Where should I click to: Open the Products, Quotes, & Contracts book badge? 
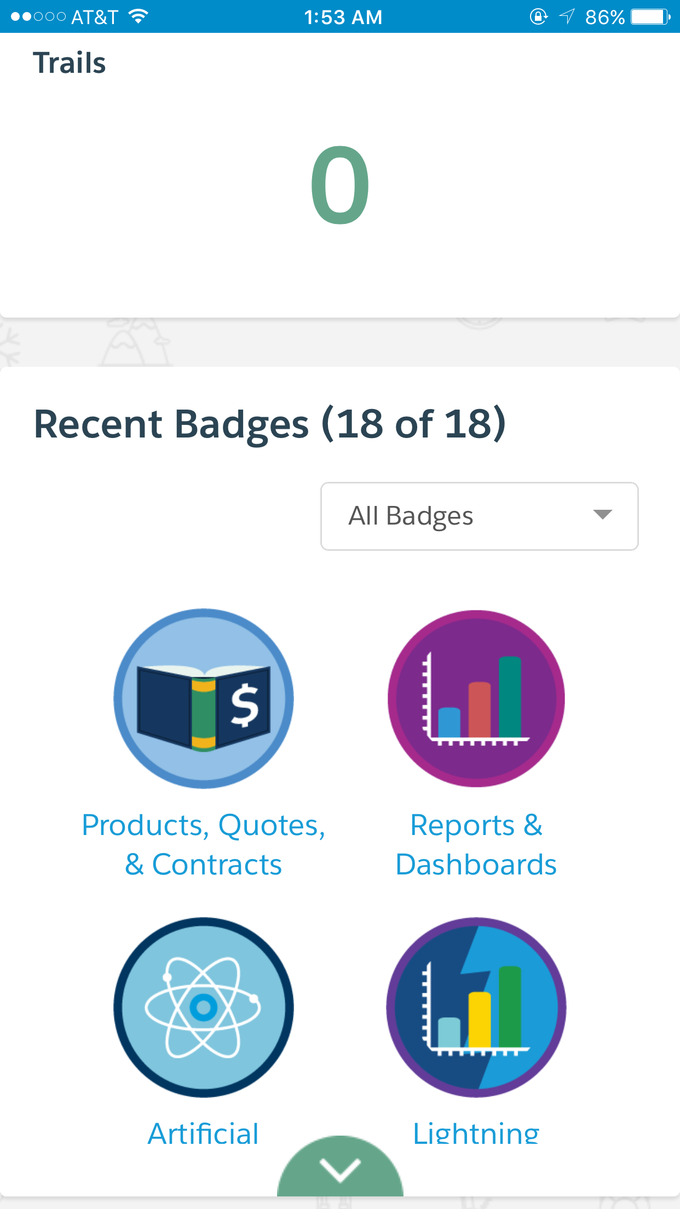(x=204, y=699)
